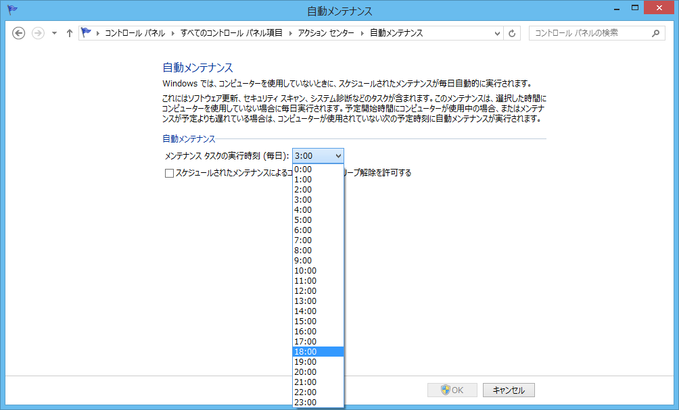
Task: Click the キャンセル button
Action: click(509, 390)
